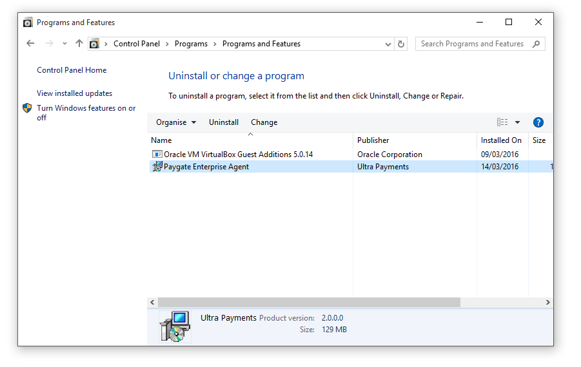Screen dimensions: 581x367
Task: Change view using the view icon
Action: pos(502,122)
